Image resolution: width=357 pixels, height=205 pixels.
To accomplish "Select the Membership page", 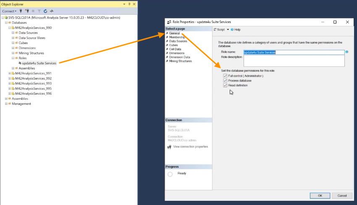I will click(x=176, y=37).
